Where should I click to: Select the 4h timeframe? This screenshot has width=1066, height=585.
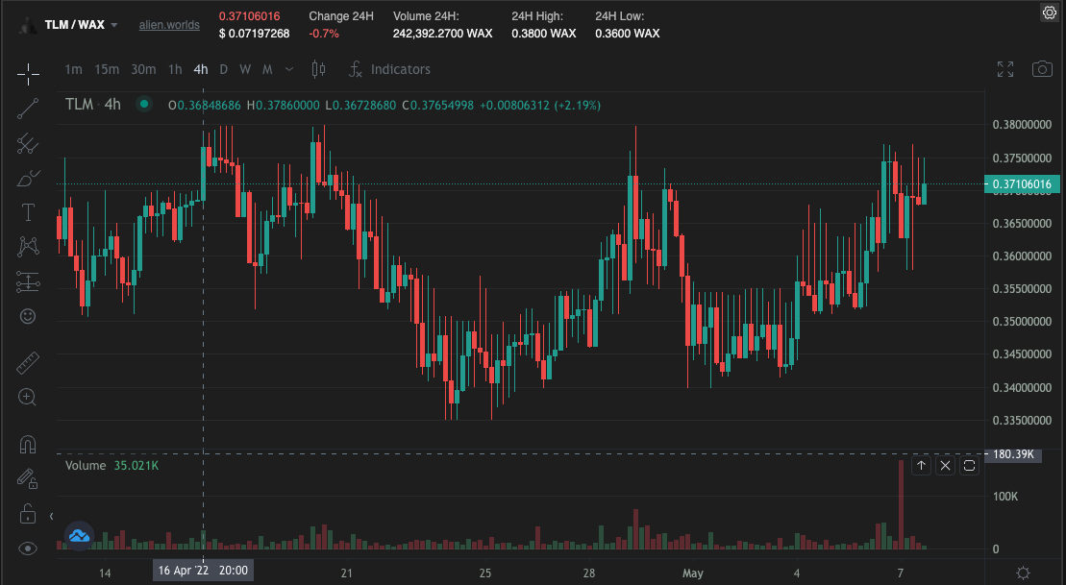click(x=201, y=69)
